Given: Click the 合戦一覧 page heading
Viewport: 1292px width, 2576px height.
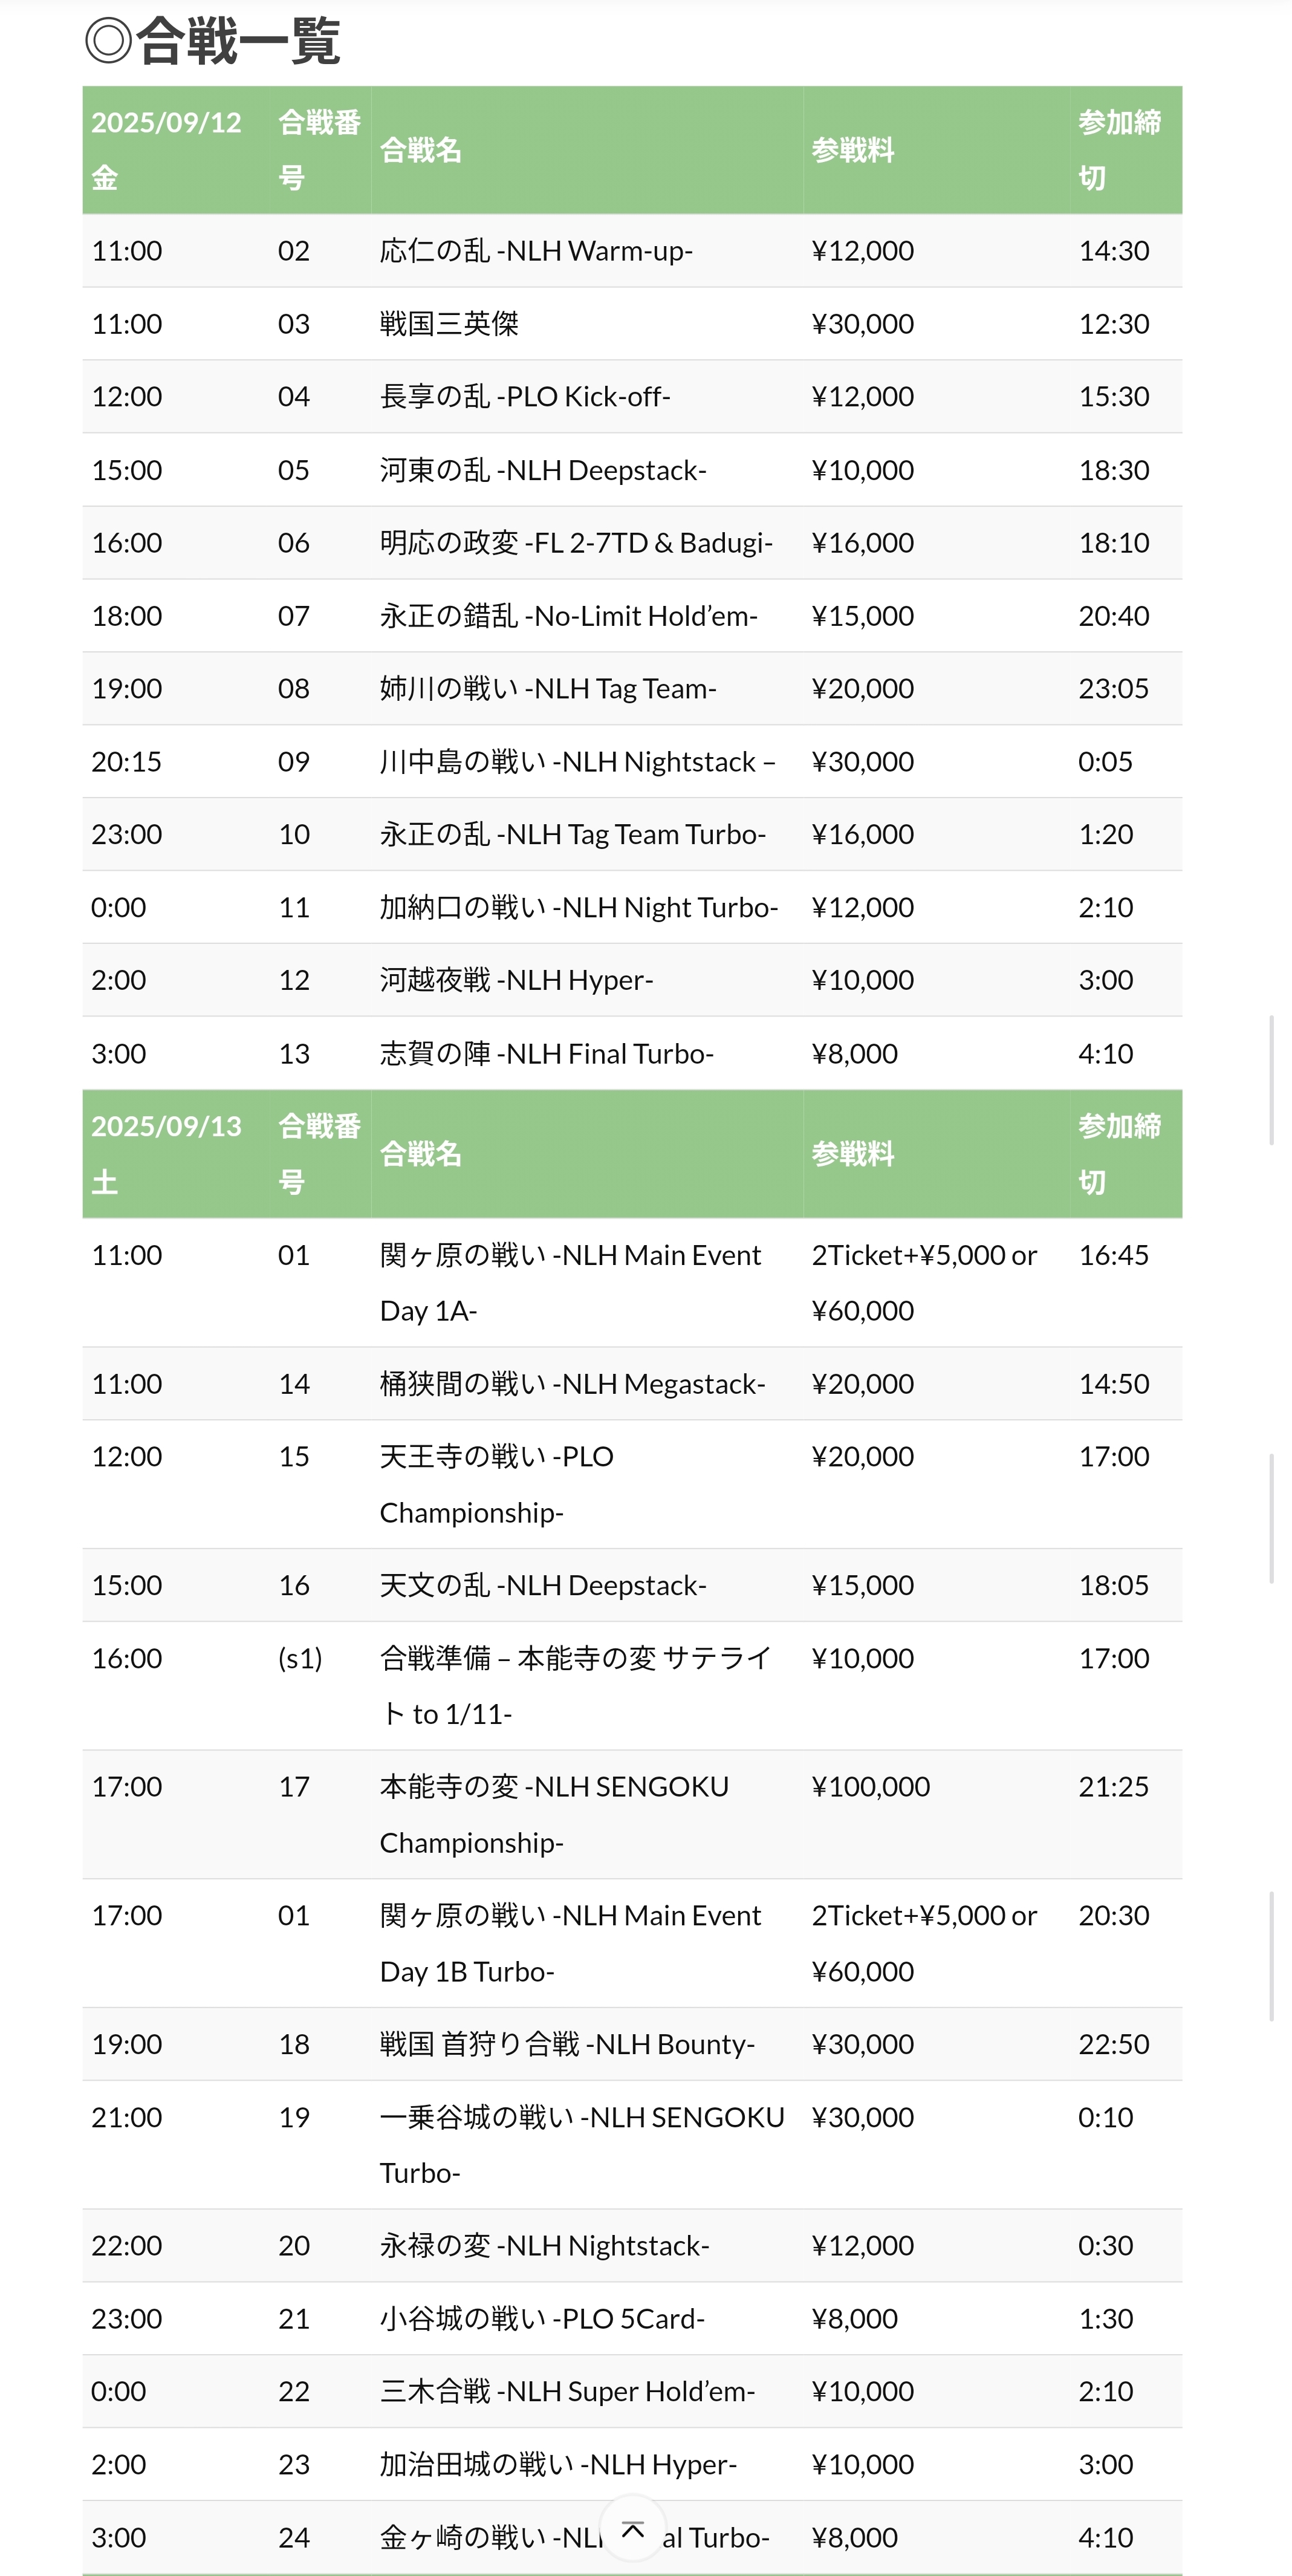Looking at the screenshot, I should [212, 41].
